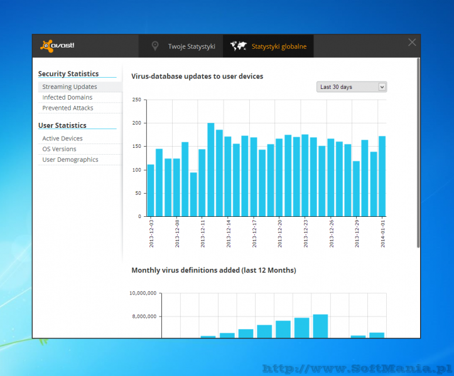454x376 pixels.
Task: Open Streaming Updates statistics
Action: click(x=80, y=86)
